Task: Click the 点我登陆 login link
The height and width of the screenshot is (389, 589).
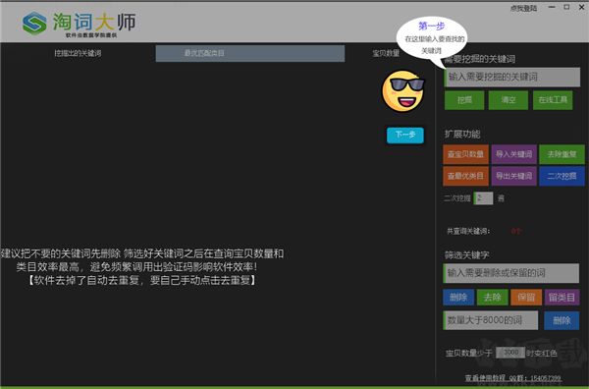Action: [523, 8]
